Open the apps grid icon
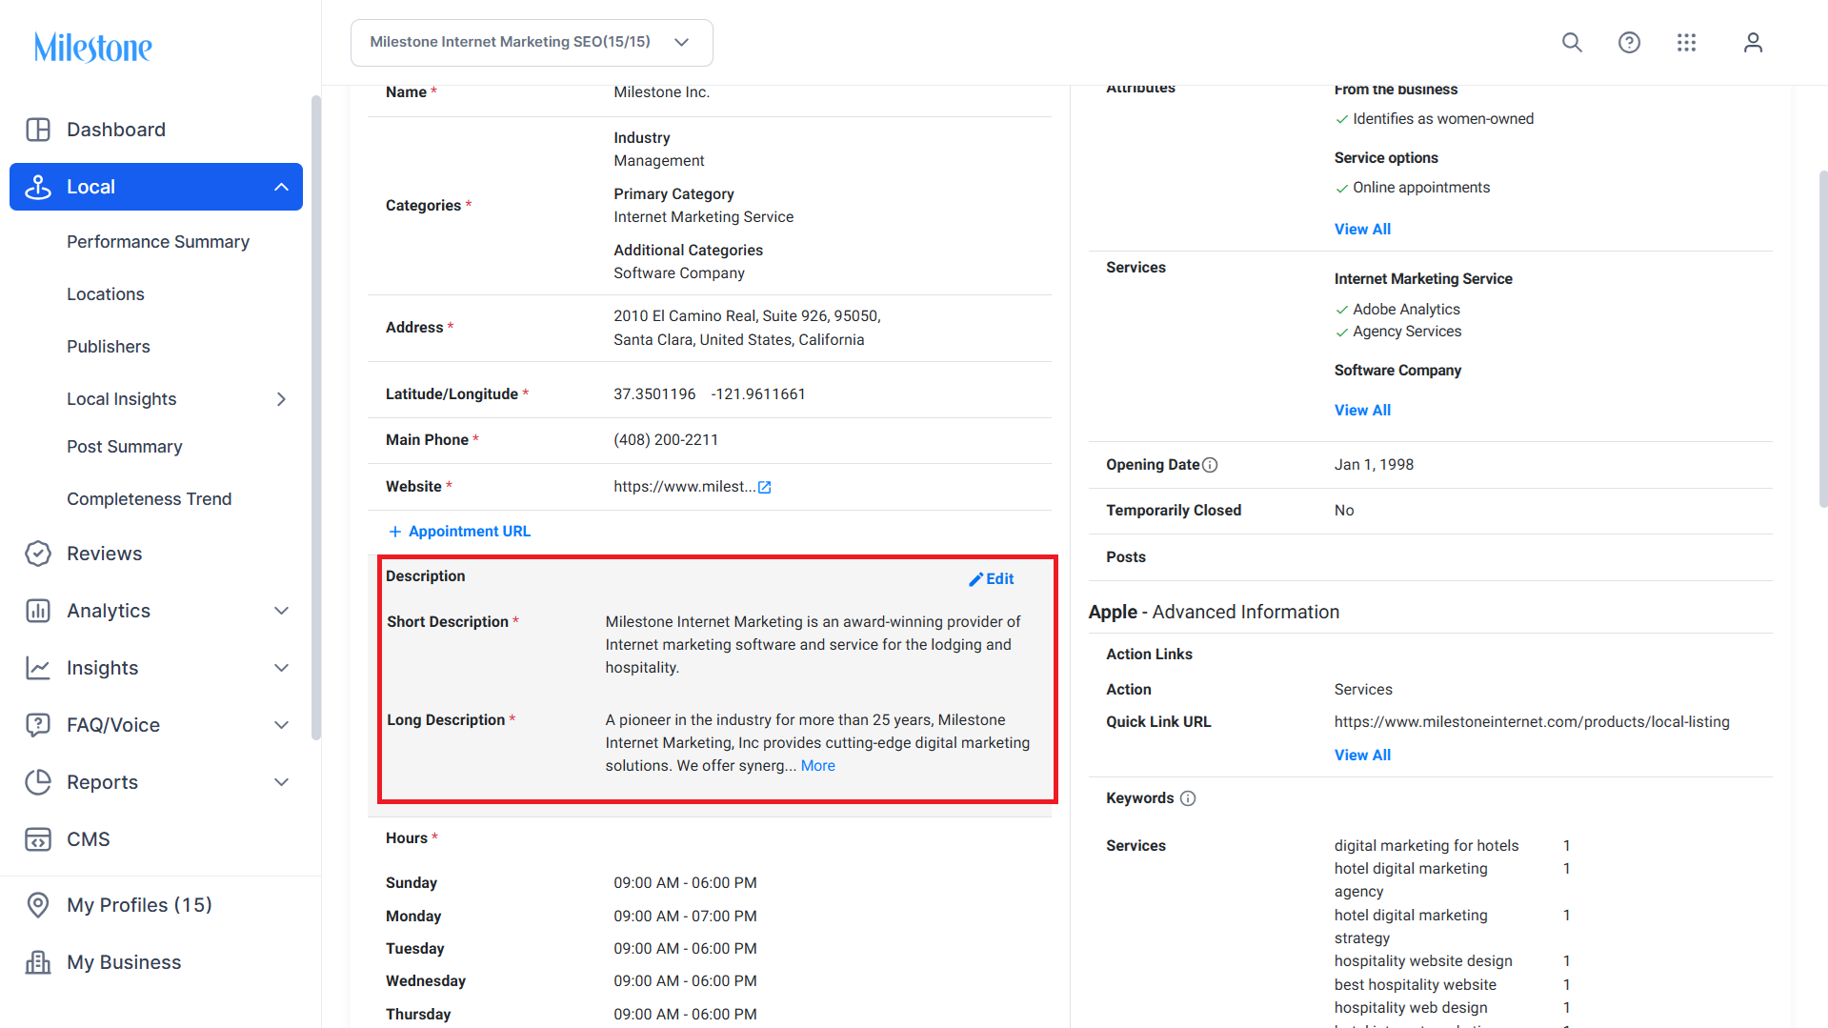Viewport: 1828px width, 1028px height. 1686,43
